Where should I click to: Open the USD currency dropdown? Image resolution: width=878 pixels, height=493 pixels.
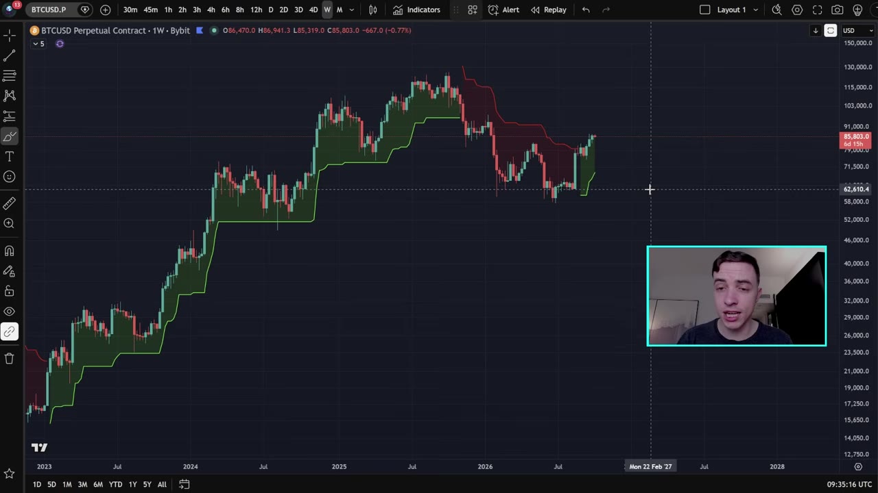point(858,30)
